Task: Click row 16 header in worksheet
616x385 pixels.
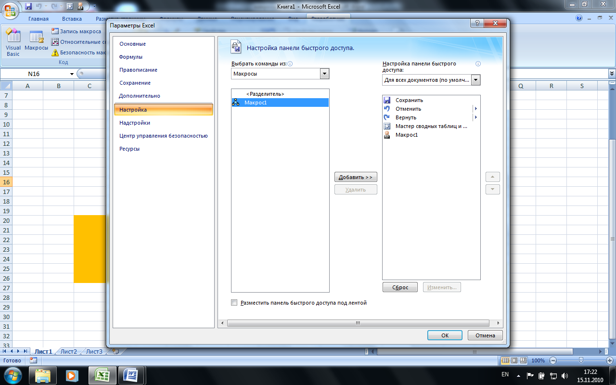Action: click(6, 182)
